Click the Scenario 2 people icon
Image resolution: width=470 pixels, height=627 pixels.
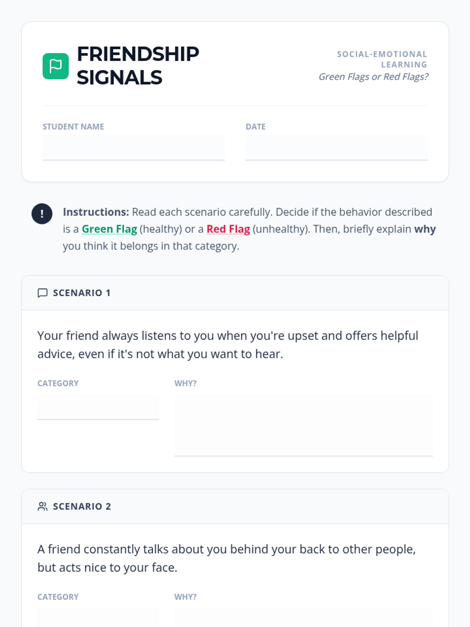tap(42, 506)
